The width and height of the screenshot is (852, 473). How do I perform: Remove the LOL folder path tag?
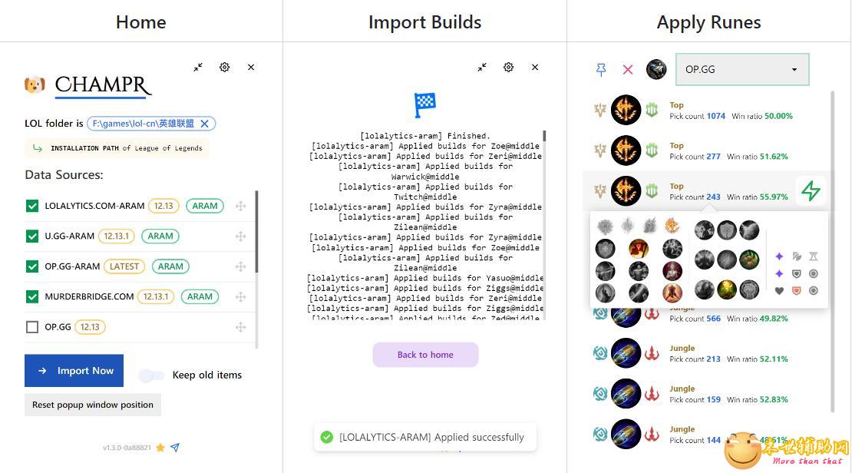[x=205, y=124]
